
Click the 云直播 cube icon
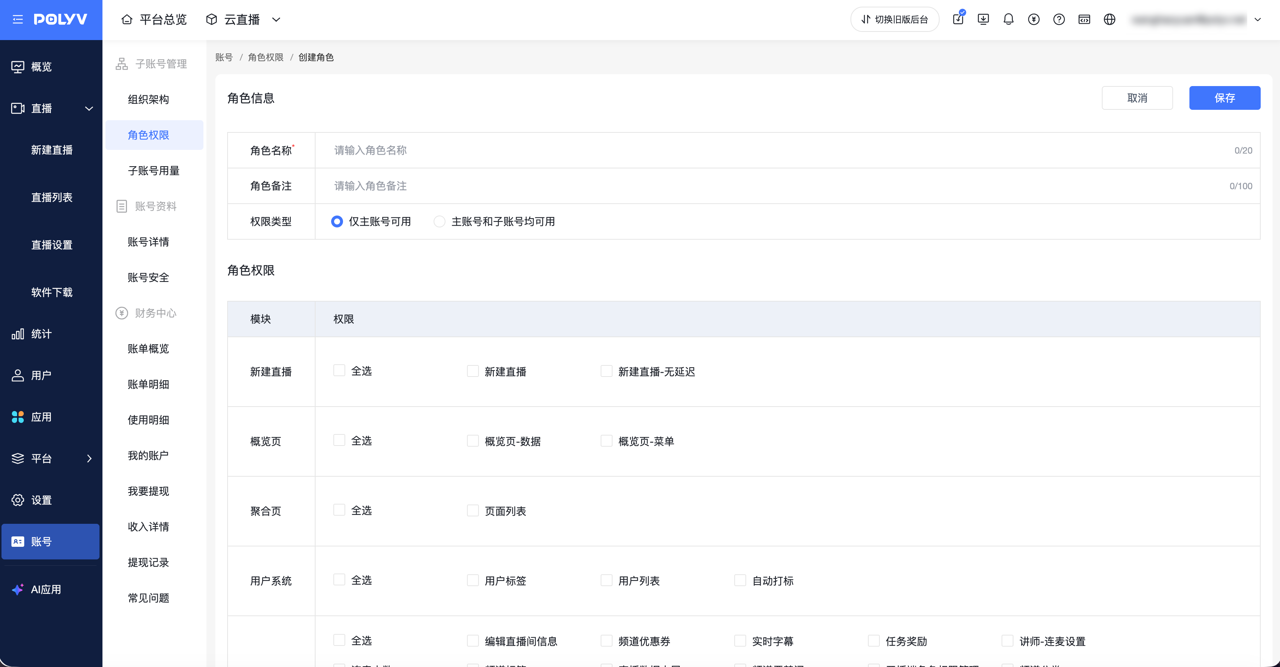point(212,19)
